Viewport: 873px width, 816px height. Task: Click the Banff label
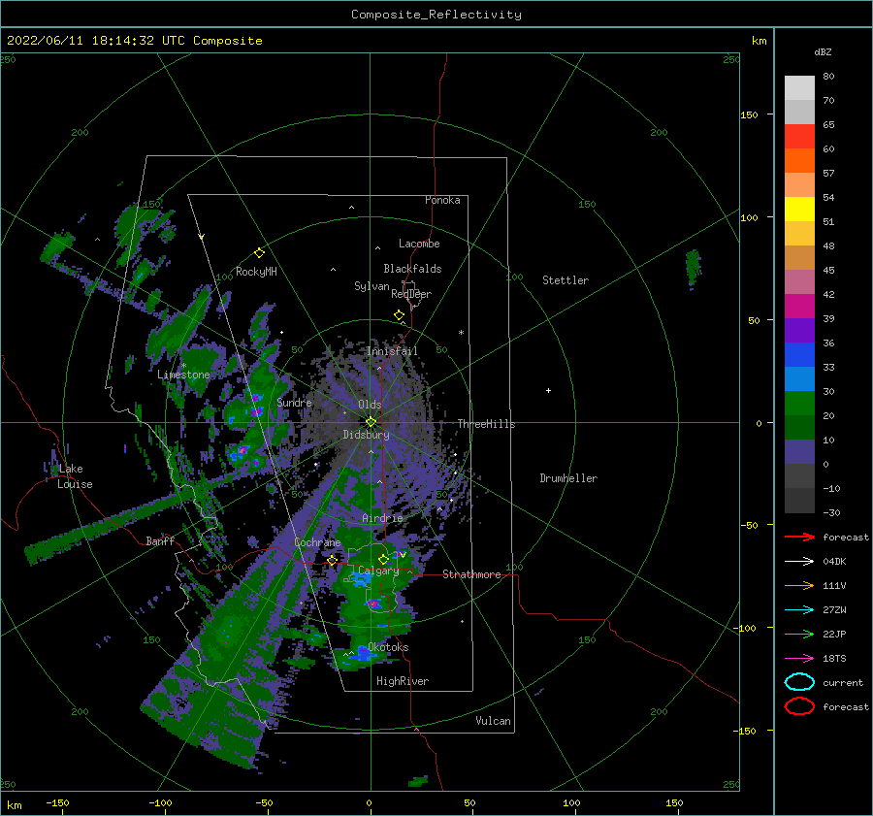pos(160,540)
